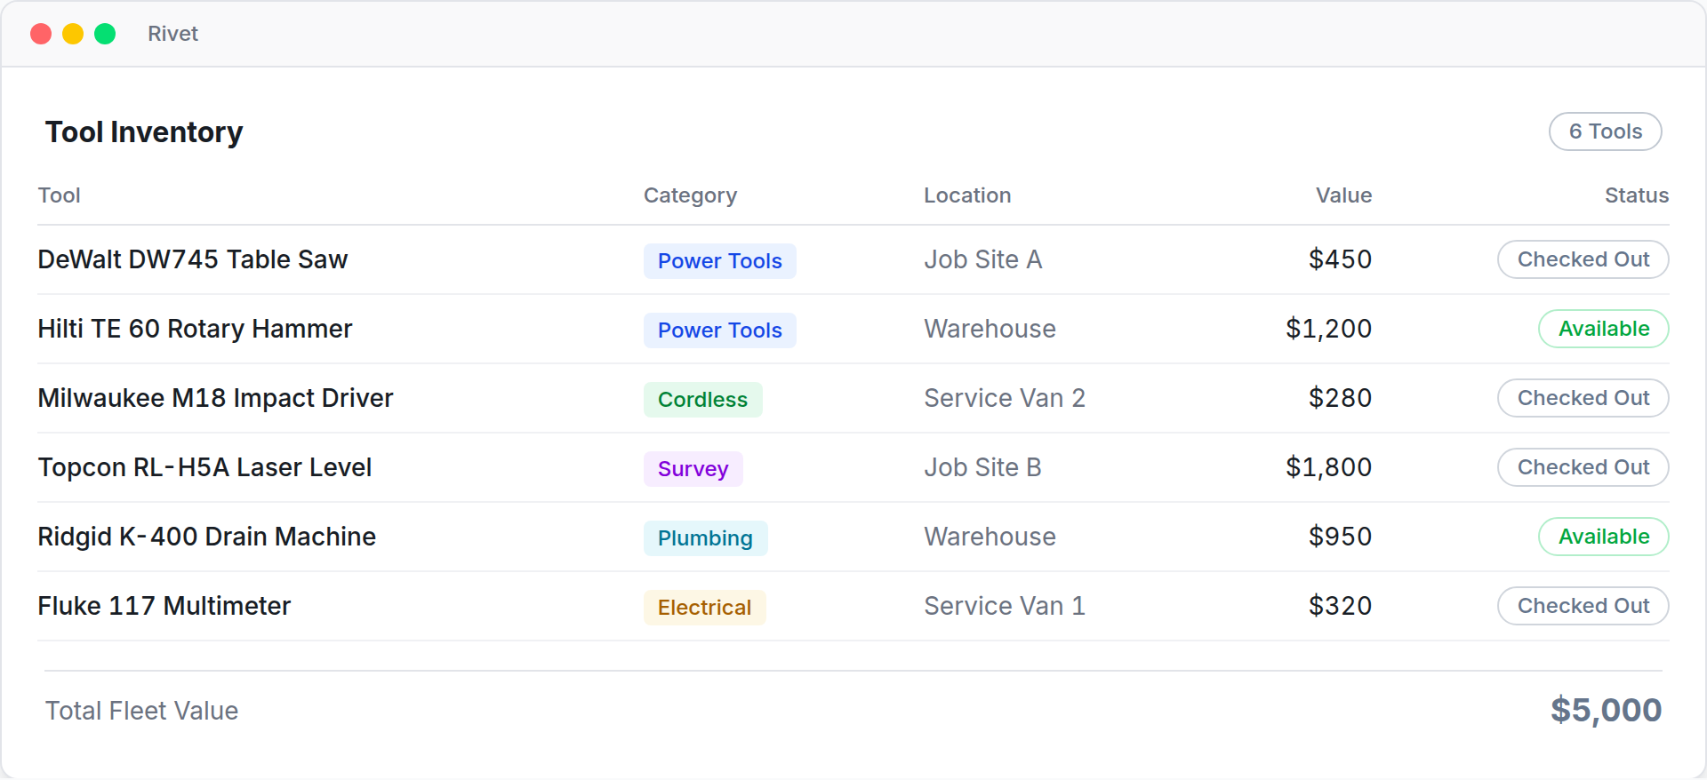
Task: Click the Value column header
Action: tap(1343, 195)
